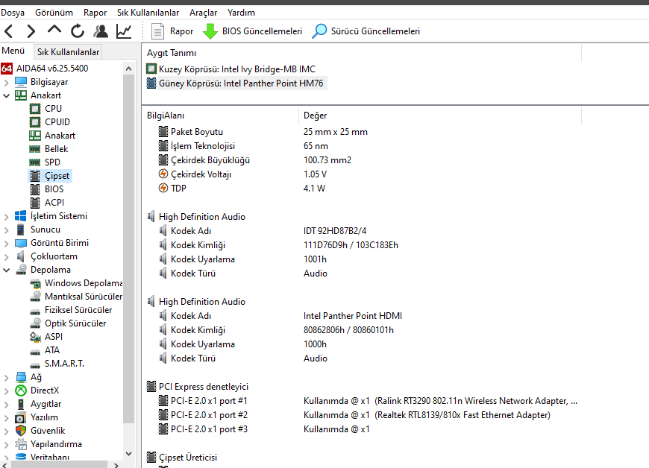Viewport: 649px width, 468px height.
Task: Expand the Yazılım tree node
Action: 6,417
